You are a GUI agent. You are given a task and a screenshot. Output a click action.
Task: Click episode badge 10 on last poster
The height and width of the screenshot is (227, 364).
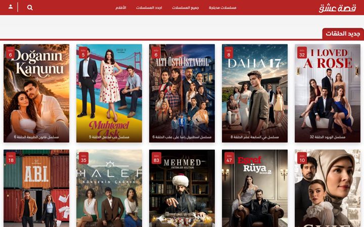pyautogui.click(x=302, y=158)
